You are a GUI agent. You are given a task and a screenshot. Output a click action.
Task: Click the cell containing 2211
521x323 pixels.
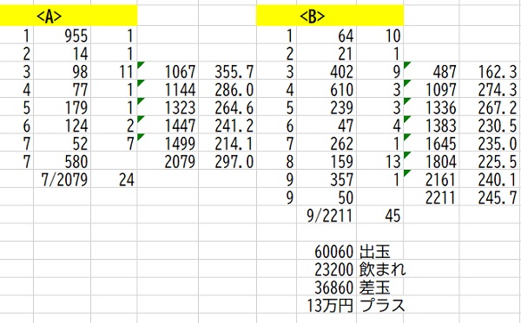pyautogui.click(x=432, y=197)
